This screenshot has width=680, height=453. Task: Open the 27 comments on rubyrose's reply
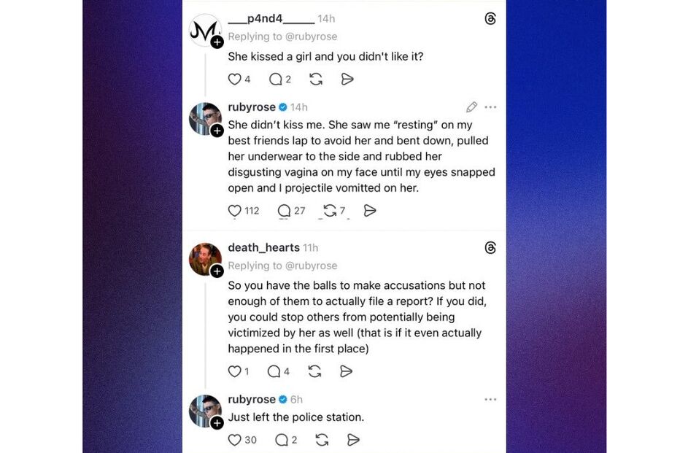[x=284, y=211]
